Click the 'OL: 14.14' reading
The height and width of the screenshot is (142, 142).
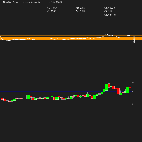click(110, 15)
